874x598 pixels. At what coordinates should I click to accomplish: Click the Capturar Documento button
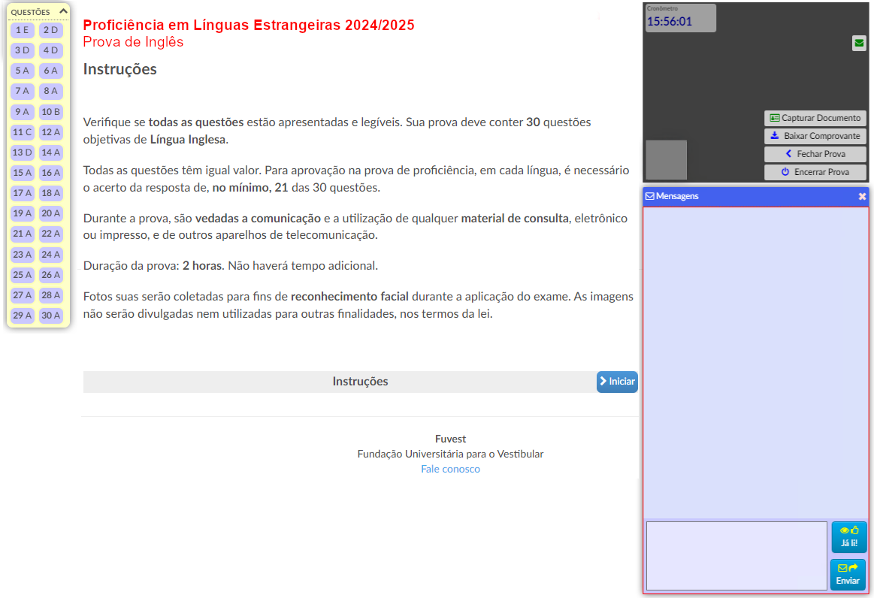[815, 118]
